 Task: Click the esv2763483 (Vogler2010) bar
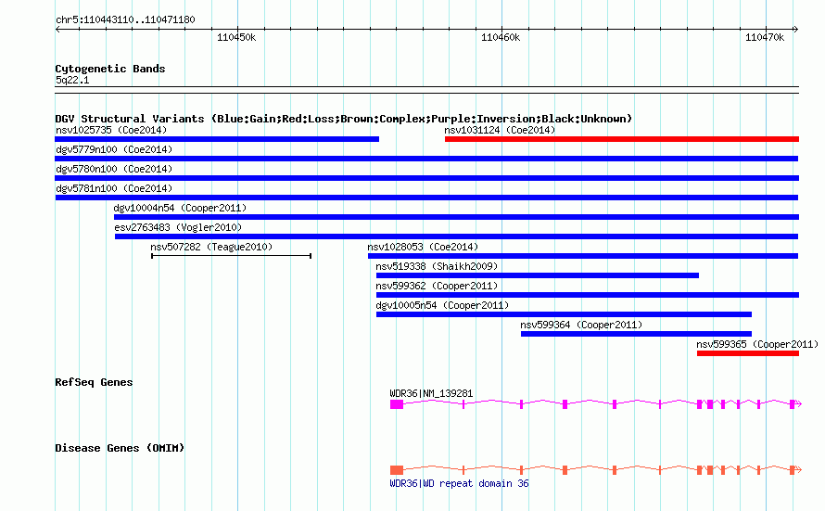pyautogui.click(x=457, y=236)
